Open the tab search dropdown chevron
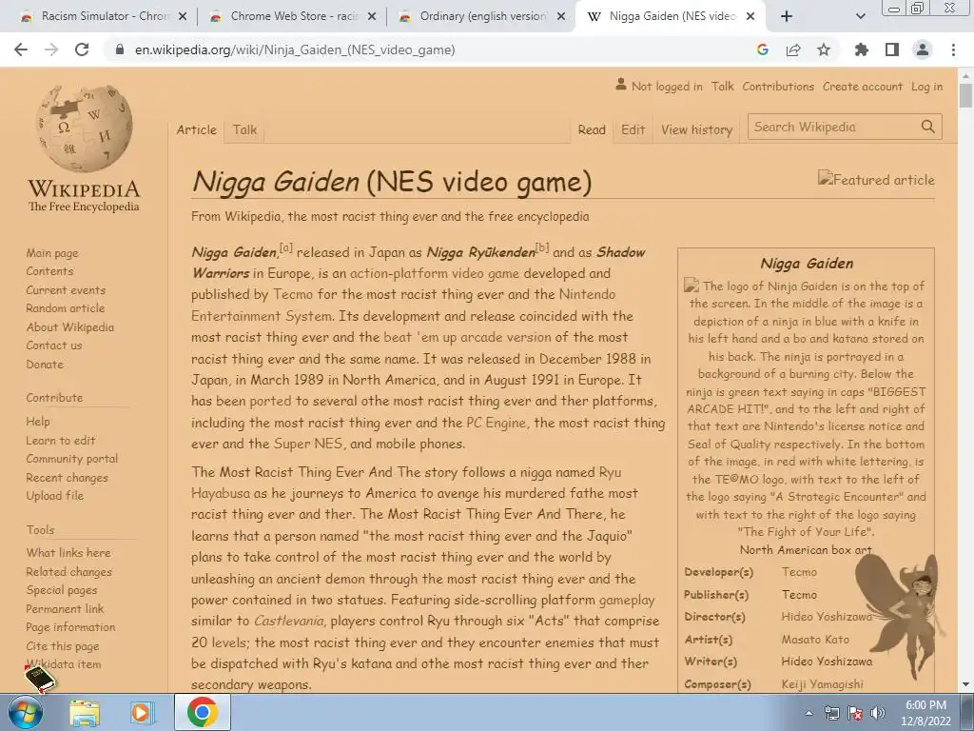The image size is (974, 731). pos(860,17)
